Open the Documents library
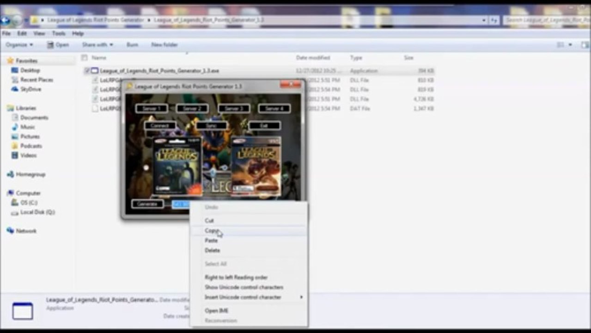Viewport: 591px width, 333px height. coord(34,117)
